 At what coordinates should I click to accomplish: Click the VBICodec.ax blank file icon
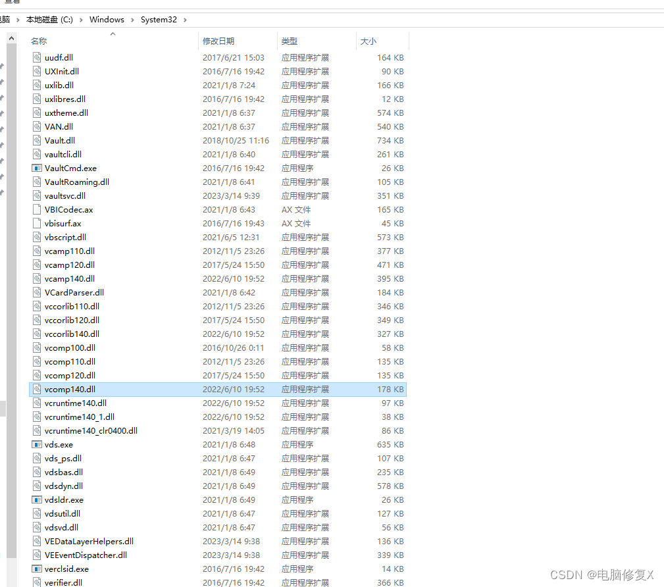pos(37,210)
